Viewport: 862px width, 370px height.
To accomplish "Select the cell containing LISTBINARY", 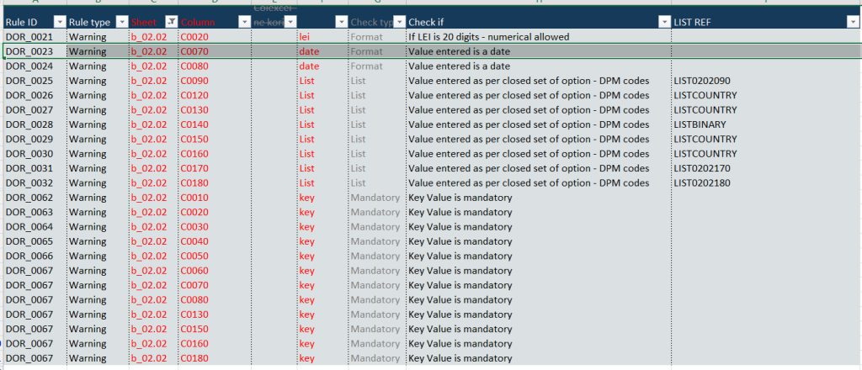I will (700, 124).
